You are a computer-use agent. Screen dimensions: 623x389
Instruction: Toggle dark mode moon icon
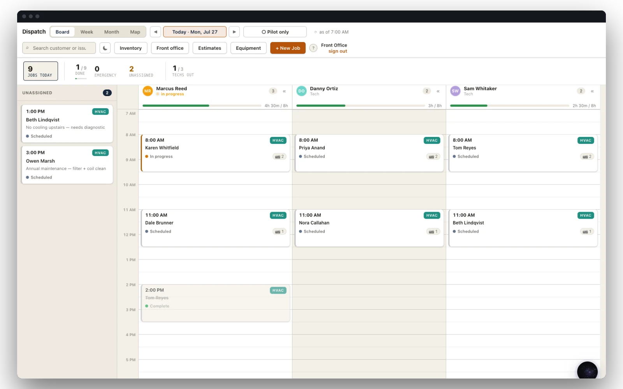105,48
